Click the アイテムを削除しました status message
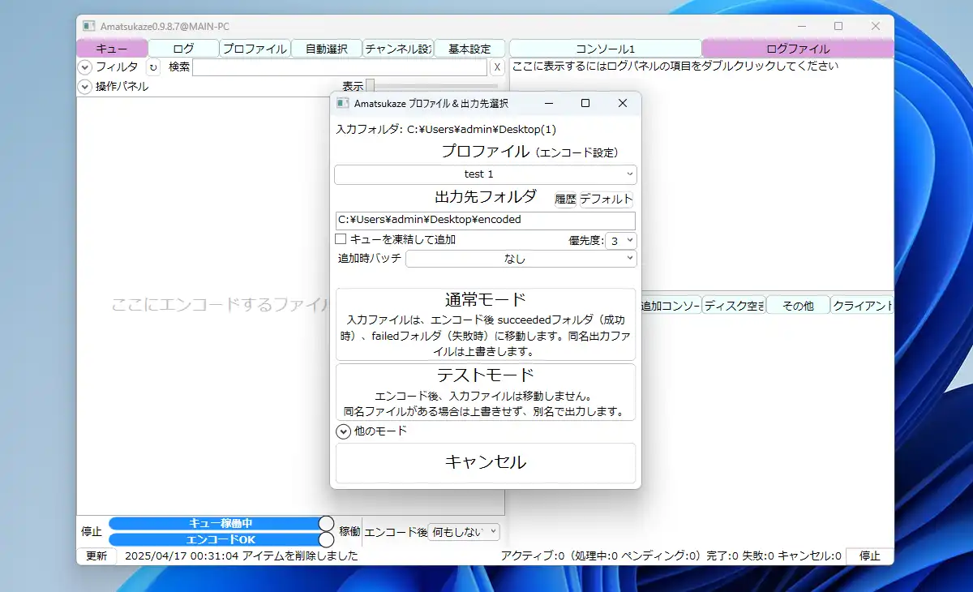This screenshot has width=973, height=592. click(300, 556)
